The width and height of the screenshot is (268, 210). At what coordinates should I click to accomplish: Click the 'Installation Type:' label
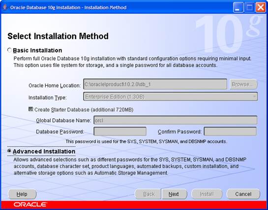pyautogui.click(x=48, y=98)
